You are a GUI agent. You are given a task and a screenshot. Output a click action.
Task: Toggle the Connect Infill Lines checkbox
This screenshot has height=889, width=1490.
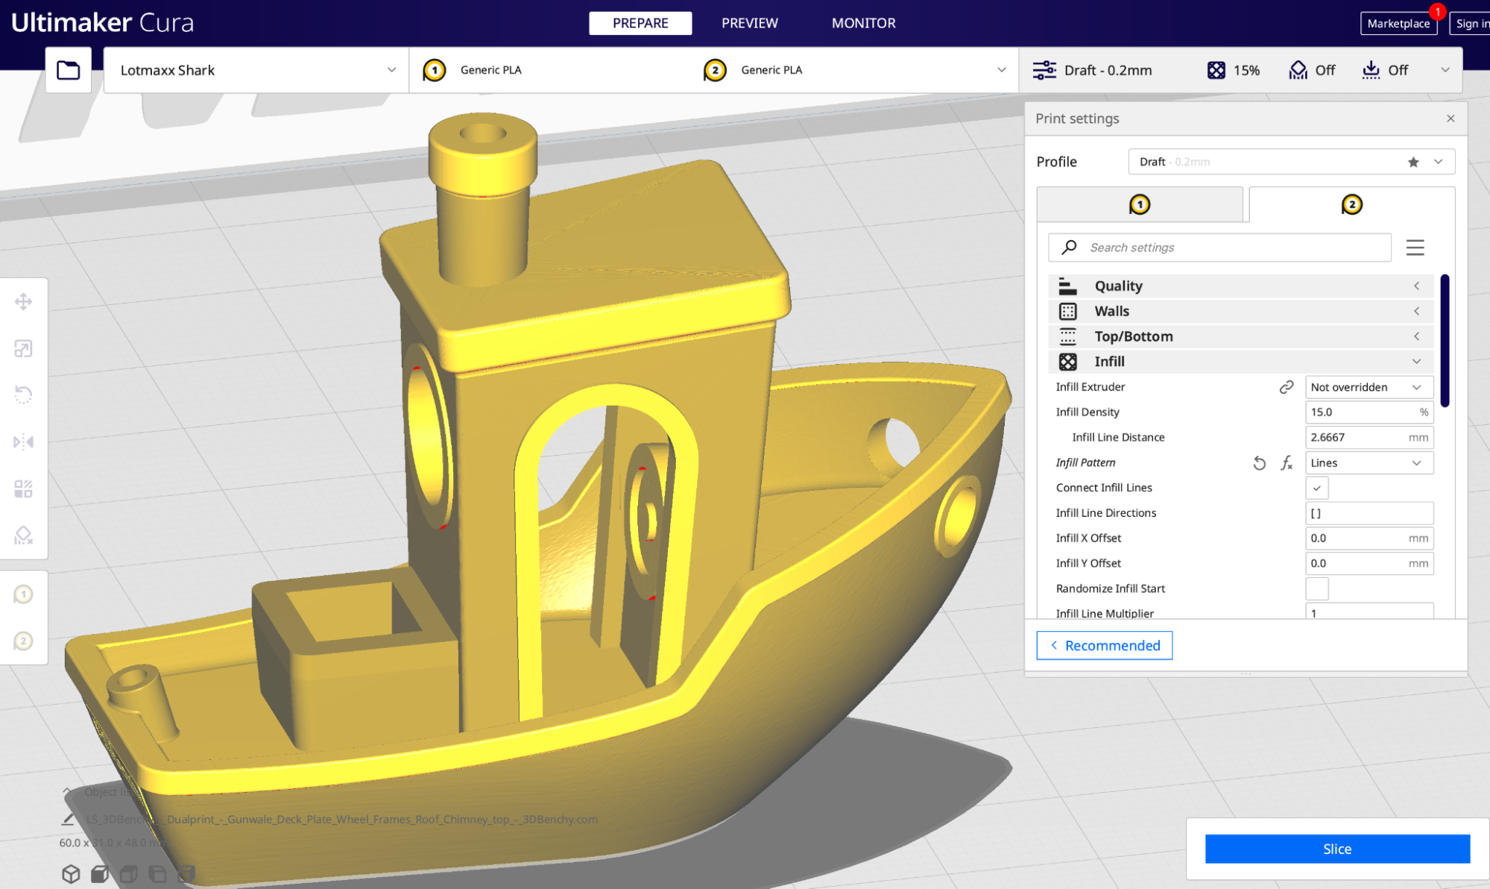(1316, 488)
